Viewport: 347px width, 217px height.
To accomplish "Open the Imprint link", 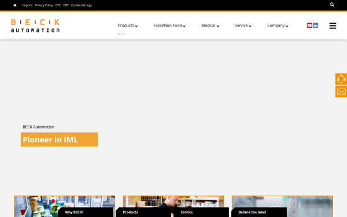I will (27, 5).
